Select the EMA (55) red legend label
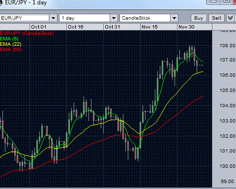 tap(11, 50)
